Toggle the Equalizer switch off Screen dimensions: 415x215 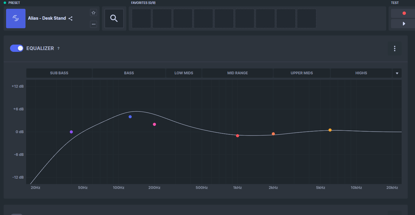[x=17, y=48]
